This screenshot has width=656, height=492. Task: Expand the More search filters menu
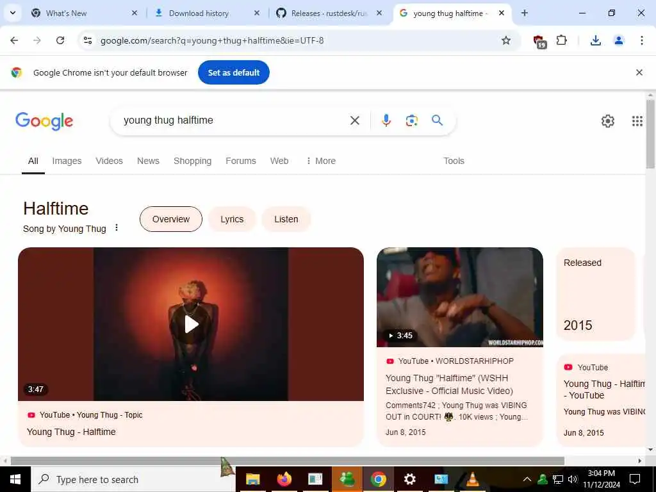[x=321, y=161]
